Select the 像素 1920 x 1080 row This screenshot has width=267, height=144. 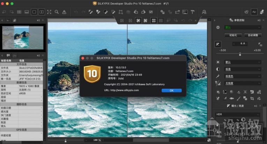pos(21,86)
